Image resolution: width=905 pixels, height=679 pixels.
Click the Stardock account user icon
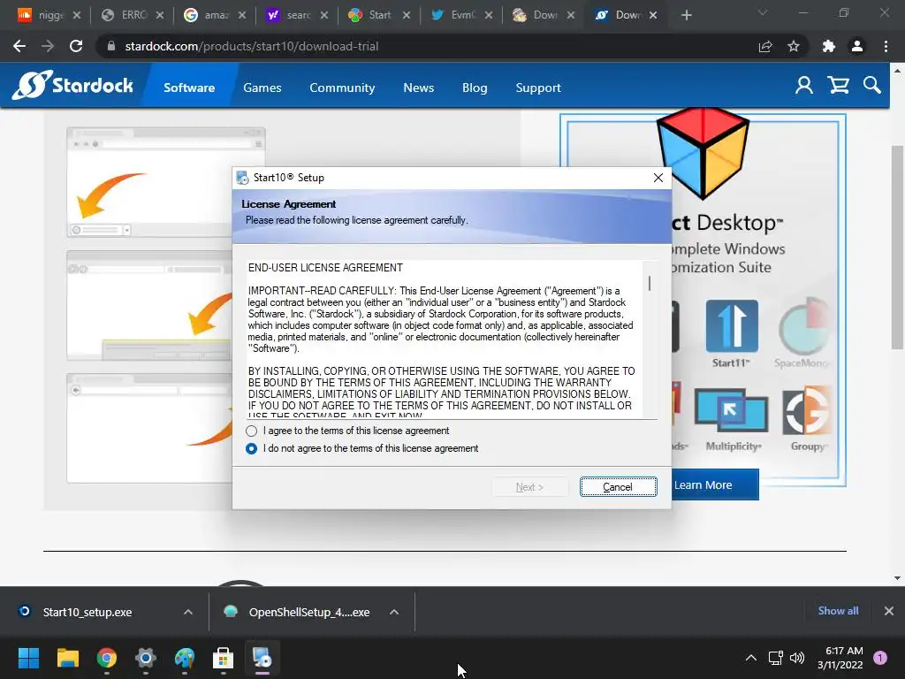coord(804,86)
